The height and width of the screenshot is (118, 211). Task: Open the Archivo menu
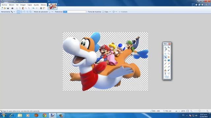point(4,5)
